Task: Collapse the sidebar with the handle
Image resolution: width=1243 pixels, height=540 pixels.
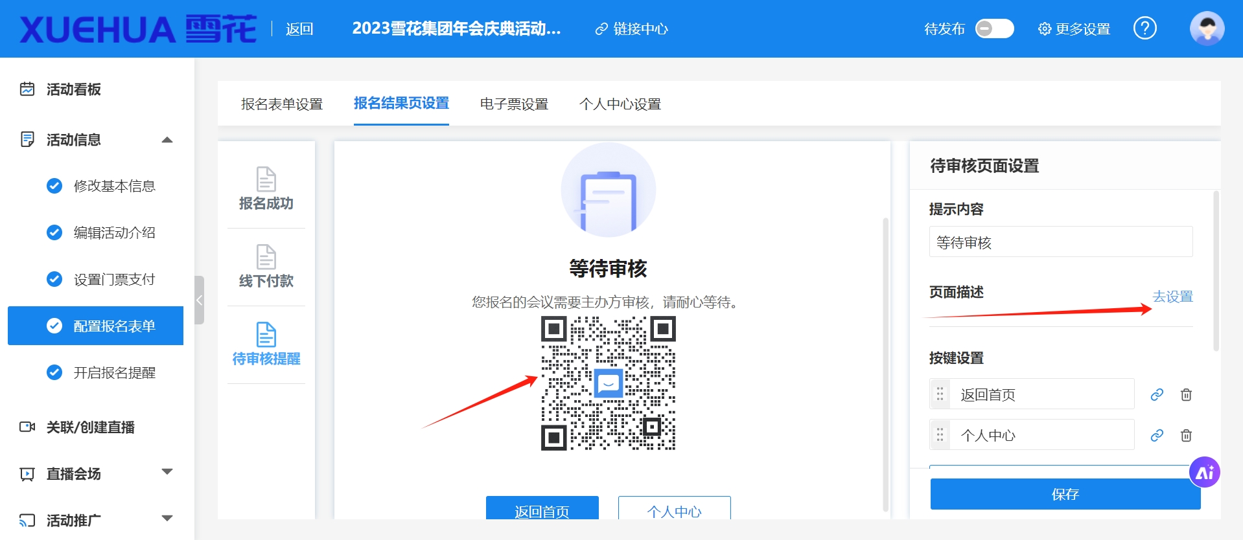Action: pyautogui.click(x=200, y=300)
